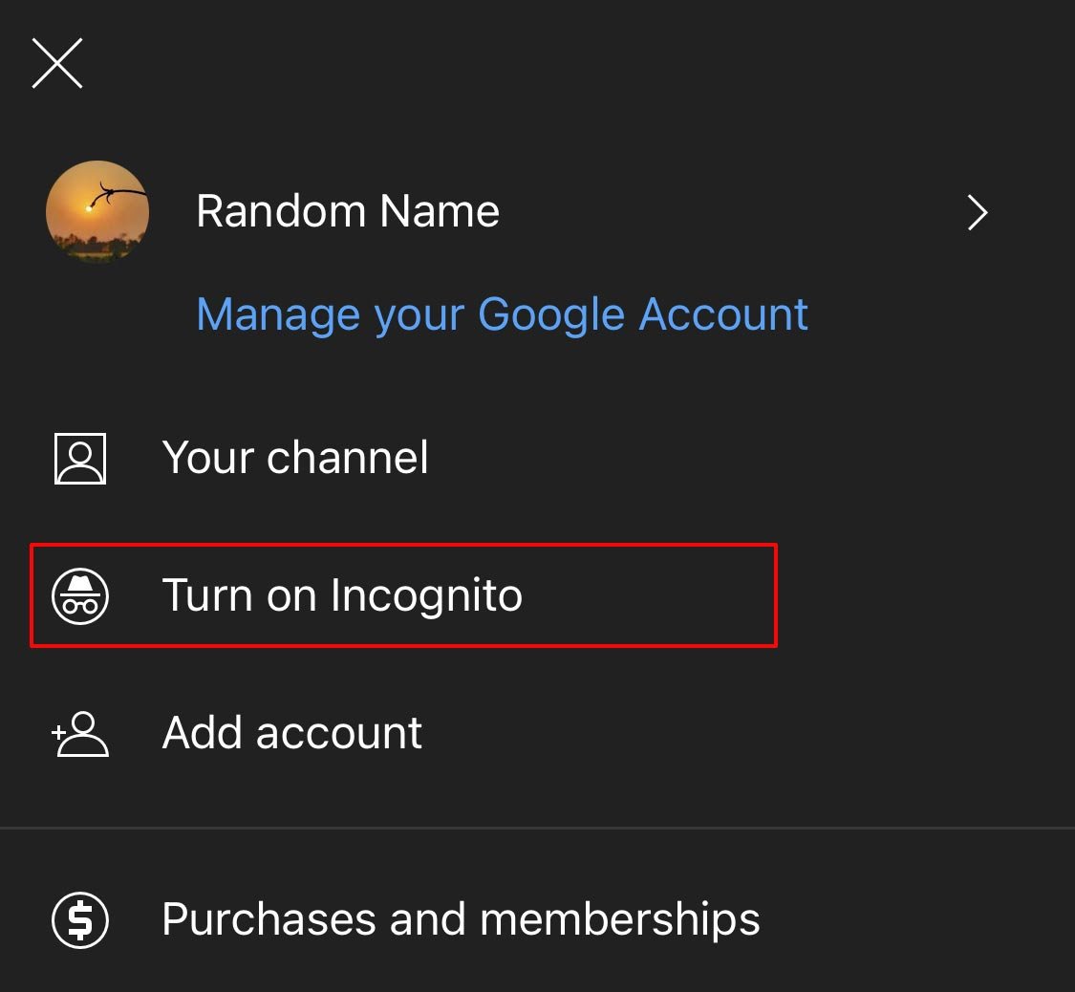Close the account menu with the X icon
Screen dimensions: 1075x992
[x=57, y=63]
